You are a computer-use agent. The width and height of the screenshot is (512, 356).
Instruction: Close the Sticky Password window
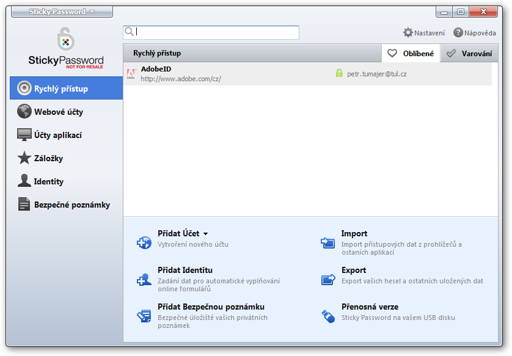click(x=483, y=12)
